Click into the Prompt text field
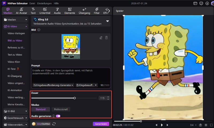 pyautogui.click(x=71, y=75)
